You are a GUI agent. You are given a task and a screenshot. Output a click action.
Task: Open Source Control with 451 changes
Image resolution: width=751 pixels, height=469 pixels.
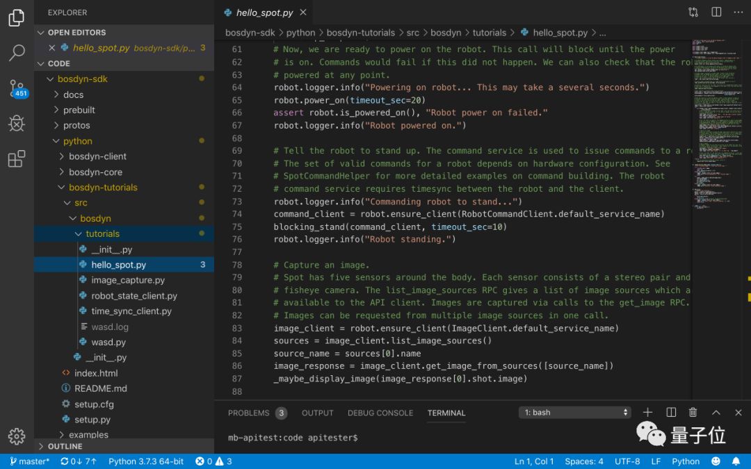click(17, 88)
